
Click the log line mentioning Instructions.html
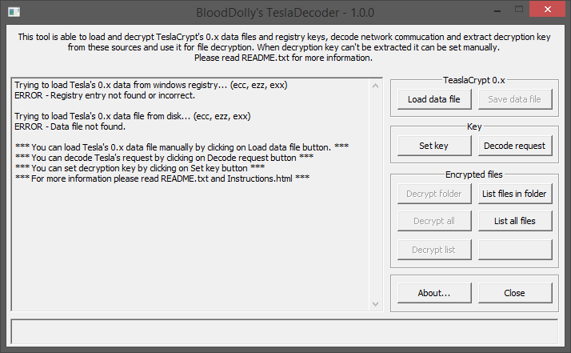click(x=162, y=179)
